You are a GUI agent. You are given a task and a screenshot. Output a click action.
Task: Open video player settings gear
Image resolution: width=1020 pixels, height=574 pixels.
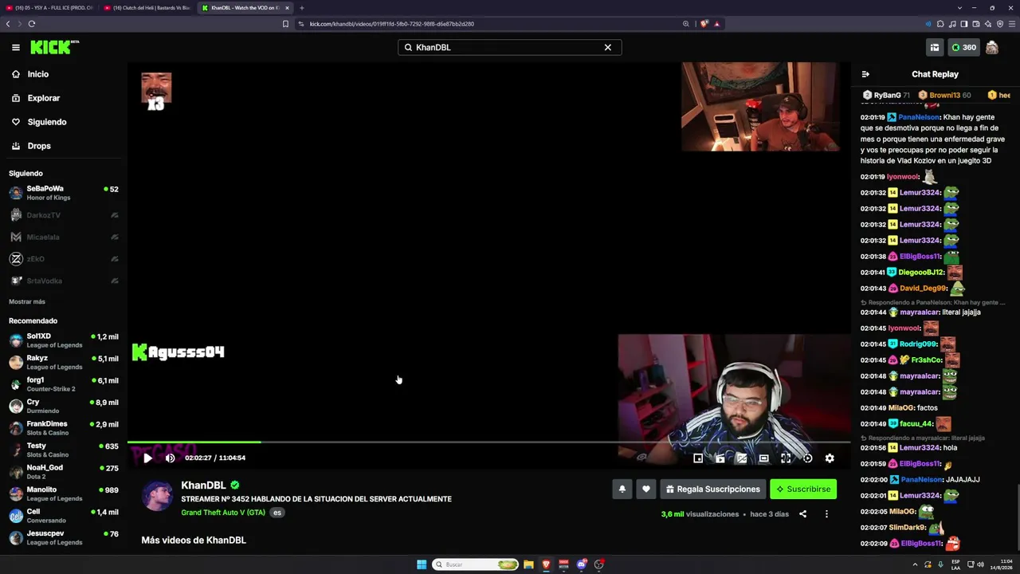830,458
